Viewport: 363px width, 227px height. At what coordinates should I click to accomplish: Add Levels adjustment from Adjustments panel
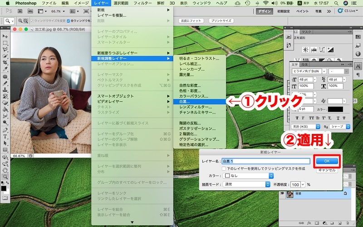pyautogui.click(x=314, y=49)
